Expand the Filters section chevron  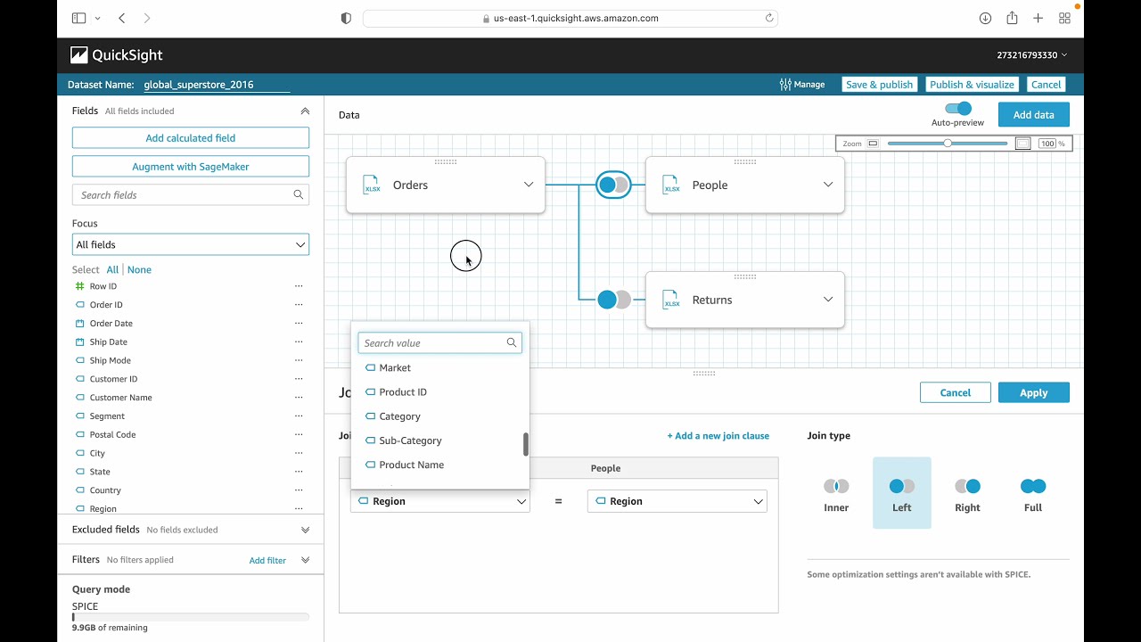pos(305,560)
